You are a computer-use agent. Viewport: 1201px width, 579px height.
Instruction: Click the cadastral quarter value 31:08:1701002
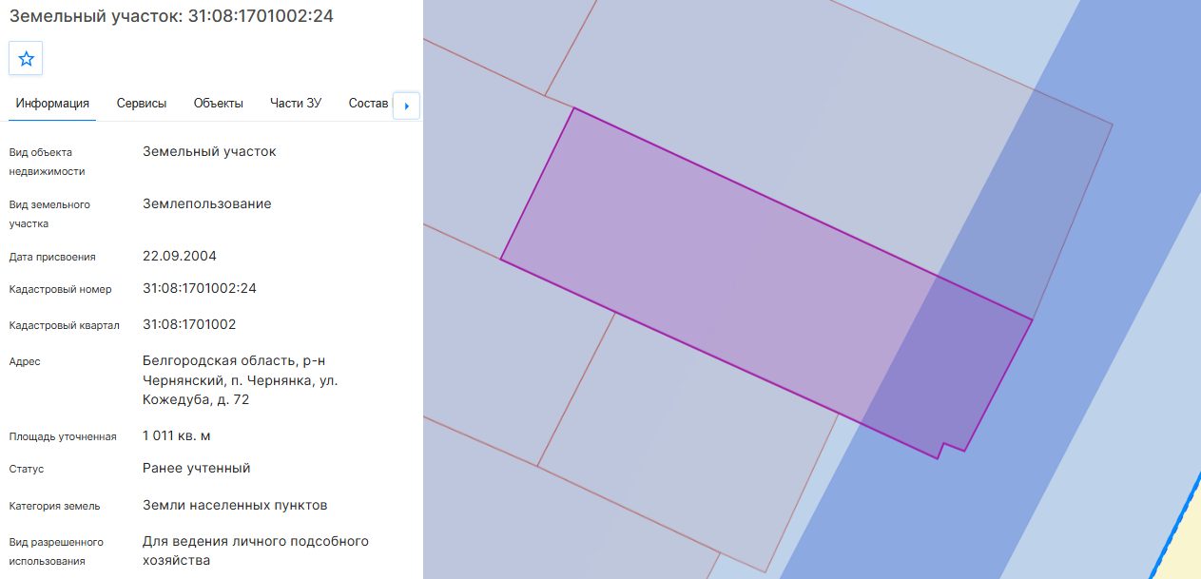(x=189, y=324)
